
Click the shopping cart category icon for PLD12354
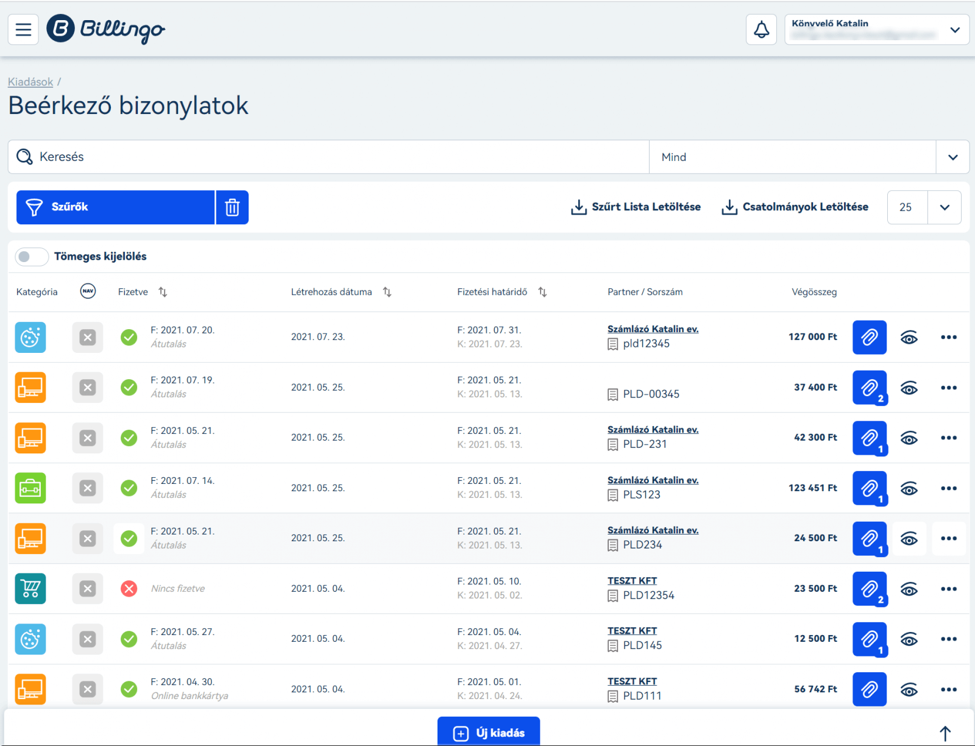point(30,589)
